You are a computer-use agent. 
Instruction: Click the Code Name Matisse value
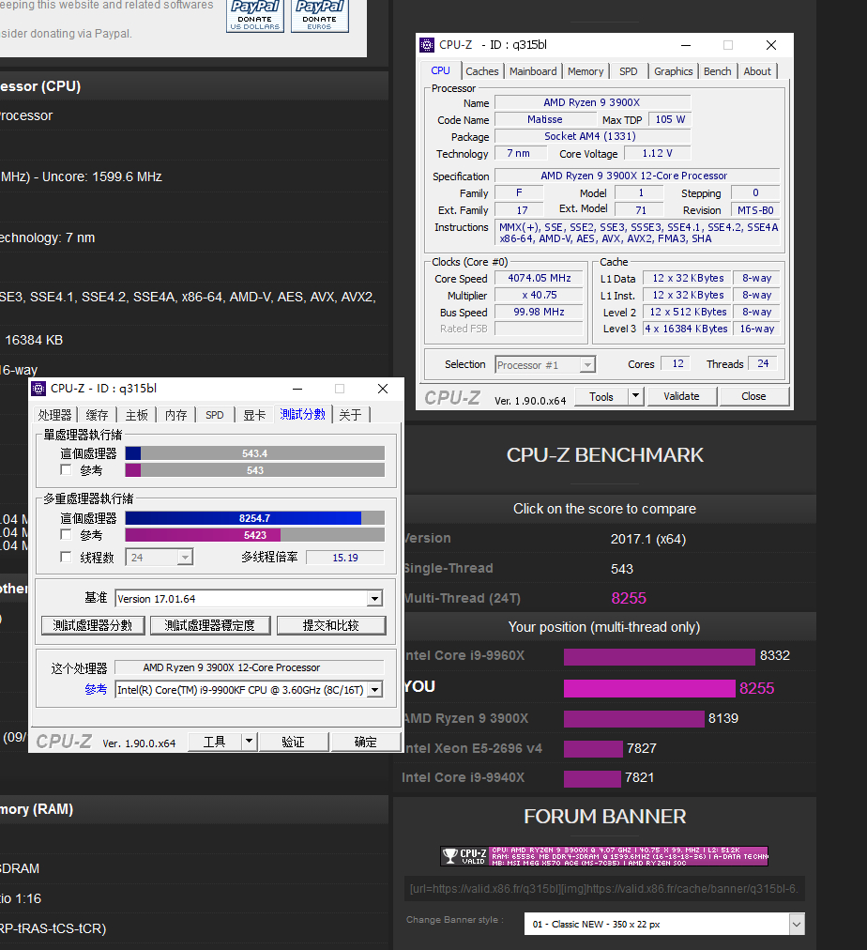click(x=545, y=120)
